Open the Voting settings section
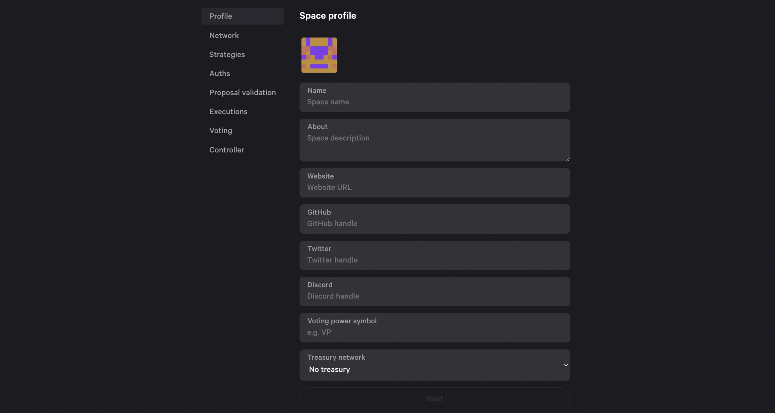Image resolution: width=775 pixels, height=413 pixels. tap(221, 130)
